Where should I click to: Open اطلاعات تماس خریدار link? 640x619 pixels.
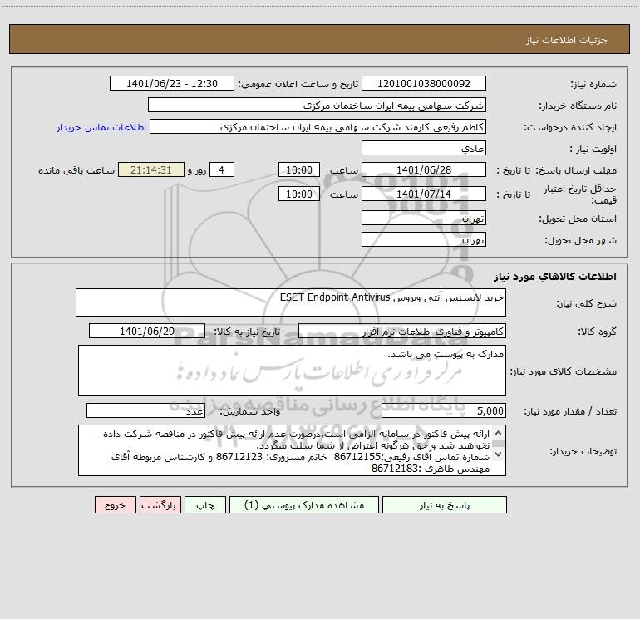tap(101, 127)
